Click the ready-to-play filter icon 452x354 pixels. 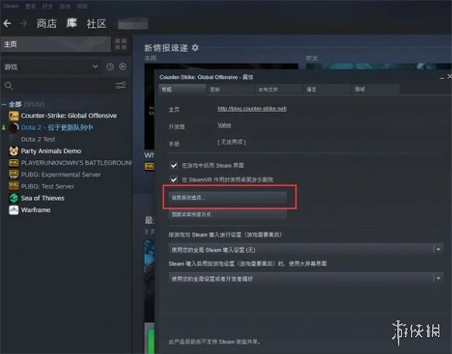pos(123,66)
